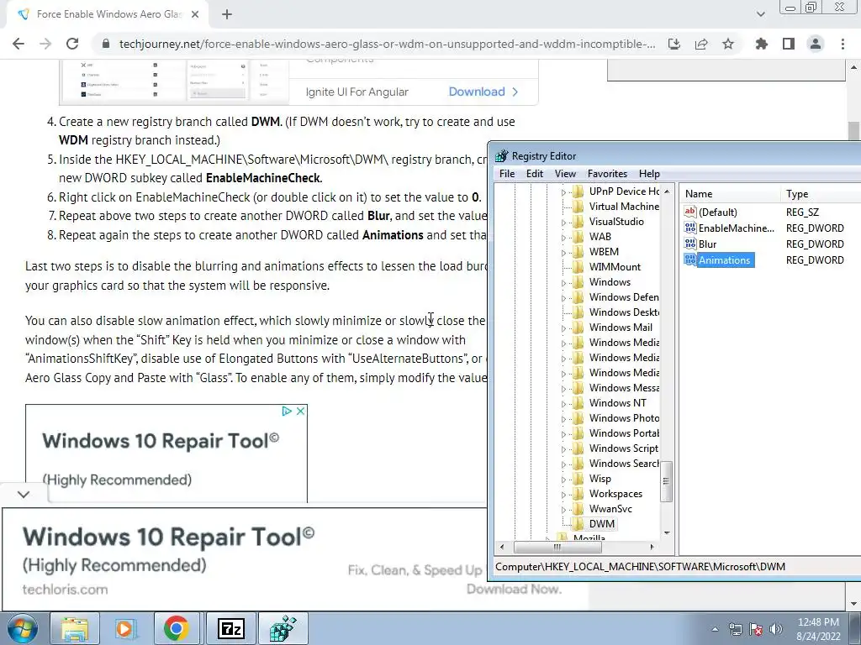The image size is (861, 645).
Task: Reload the techjourney page
Action: click(x=72, y=44)
